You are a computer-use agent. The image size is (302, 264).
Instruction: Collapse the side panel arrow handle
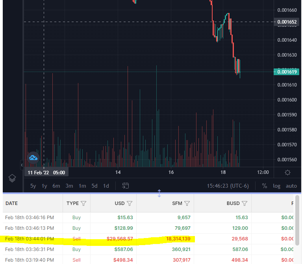[22, 165]
